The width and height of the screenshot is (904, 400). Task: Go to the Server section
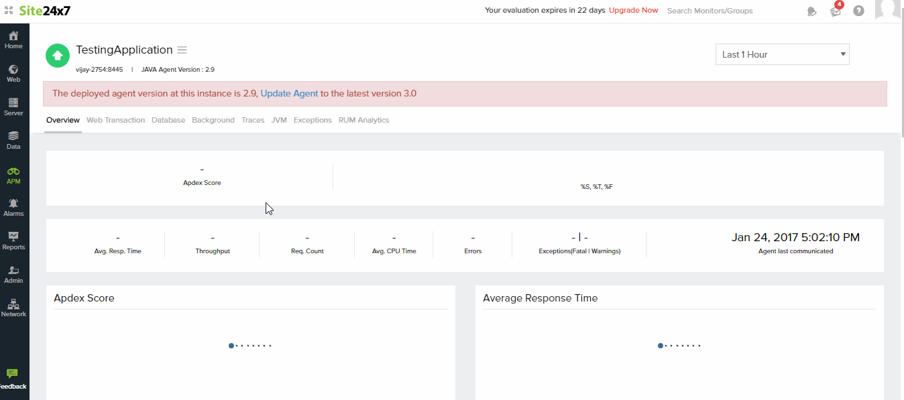[x=13, y=107]
